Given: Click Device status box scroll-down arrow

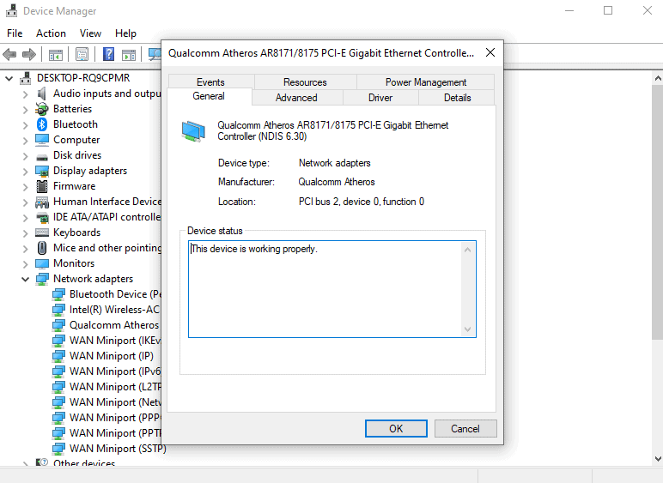Looking at the screenshot, I should [468, 329].
